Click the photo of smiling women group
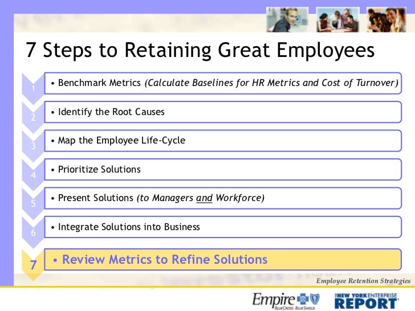The height and width of the screenshot is (311, 415). [386, 20]
